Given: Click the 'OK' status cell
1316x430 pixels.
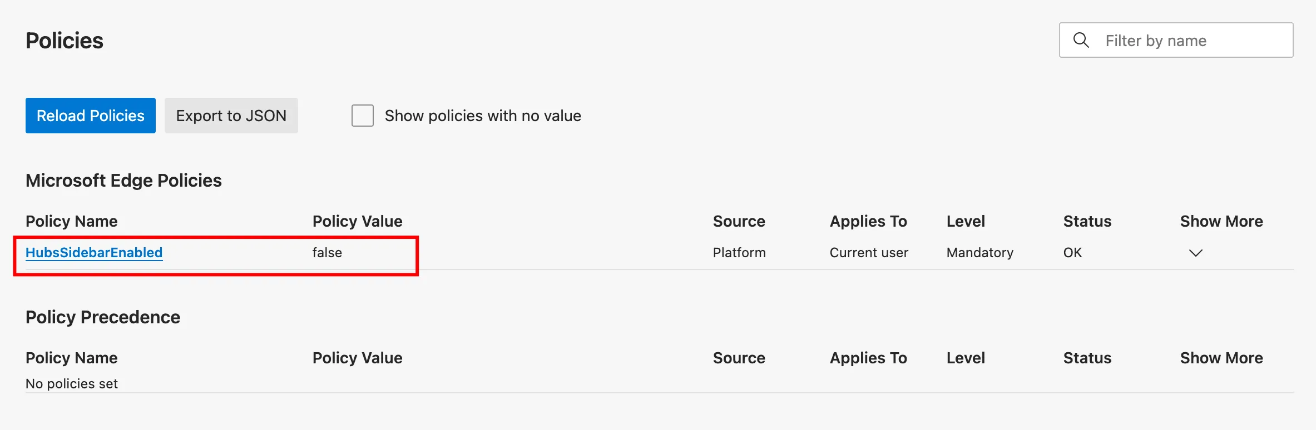Looking at the screenshot, I should click(x=1072, y=253).
